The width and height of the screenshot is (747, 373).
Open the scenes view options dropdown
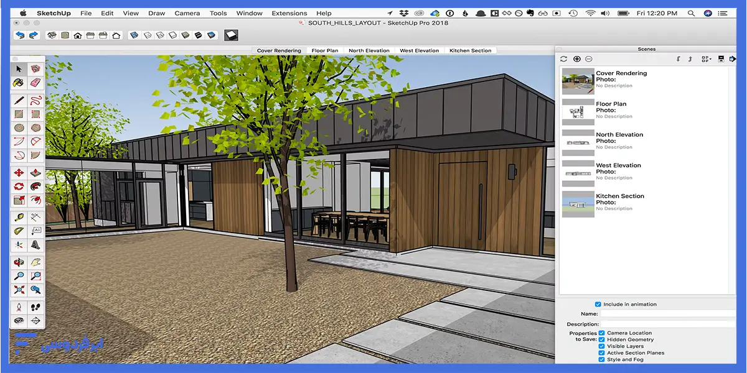click(706, 59)
